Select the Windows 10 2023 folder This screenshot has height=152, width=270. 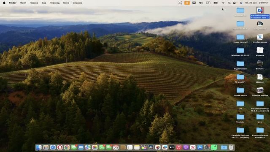[x=240, y=52]
